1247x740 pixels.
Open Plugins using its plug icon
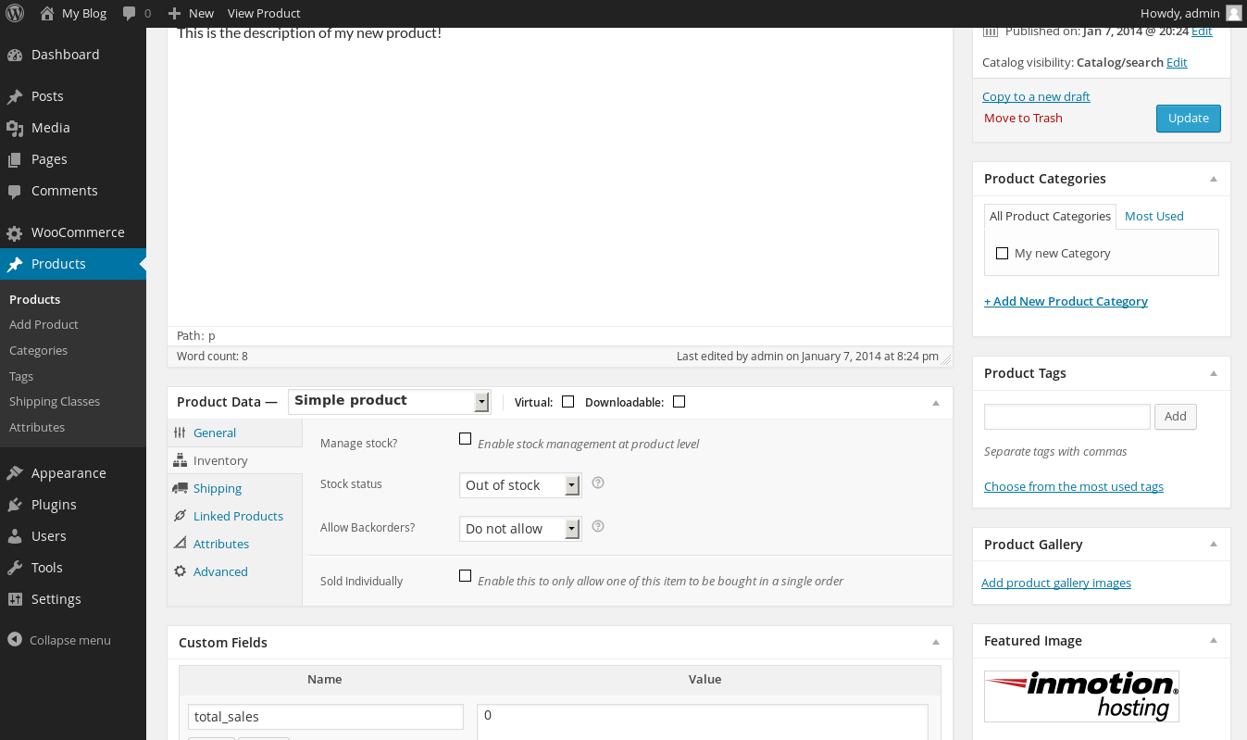click(x=15, y=505)
